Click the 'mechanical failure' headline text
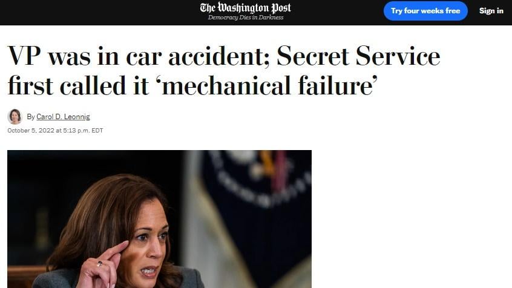This screenshot has width=512, height=288. (267, 85)
